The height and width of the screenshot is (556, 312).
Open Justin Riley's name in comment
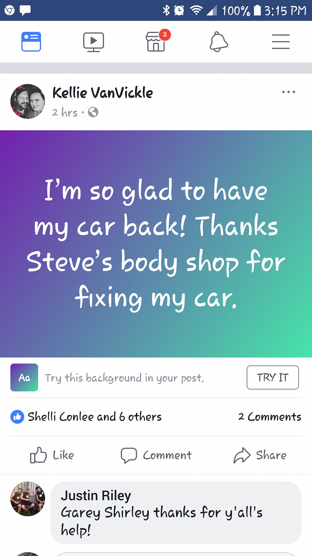pyautogui.click(x=96, y=496)
